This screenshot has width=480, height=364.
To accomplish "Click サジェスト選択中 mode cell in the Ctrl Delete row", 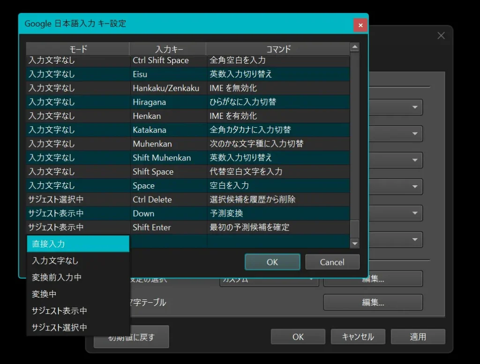I will pyautogui.click(x=78, y=199).
